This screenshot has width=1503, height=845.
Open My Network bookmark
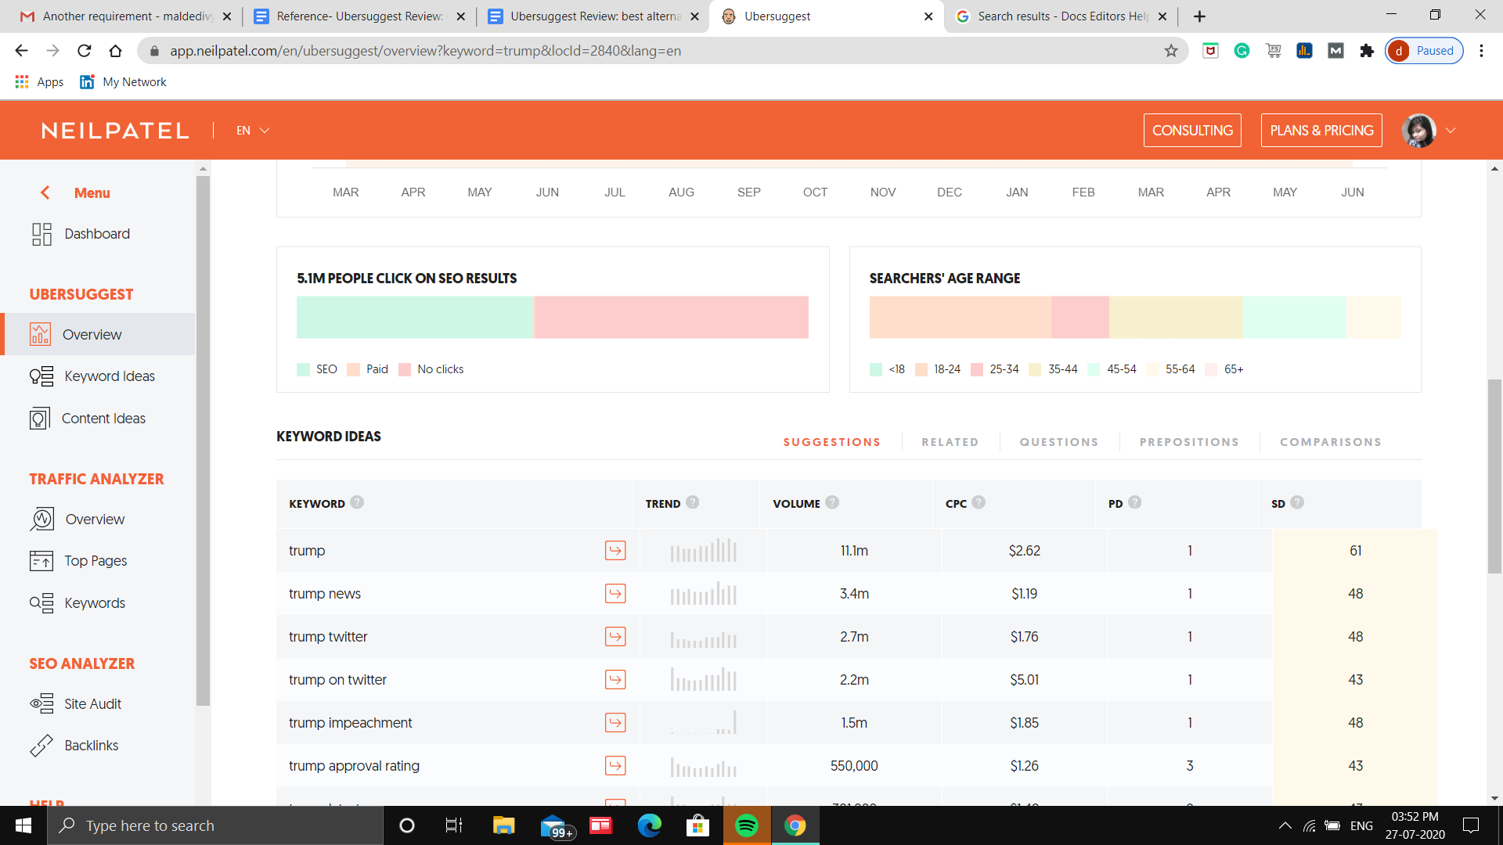coord(123,82)
